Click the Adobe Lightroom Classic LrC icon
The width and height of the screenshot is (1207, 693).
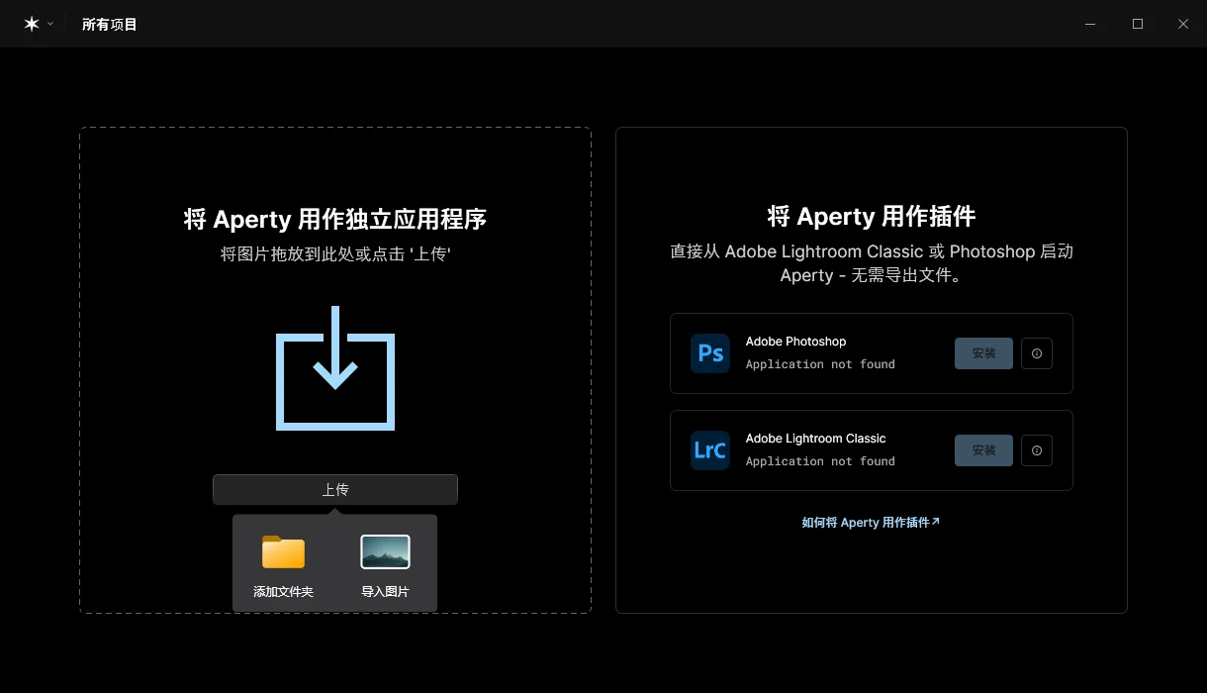click(x=710, y=450)
